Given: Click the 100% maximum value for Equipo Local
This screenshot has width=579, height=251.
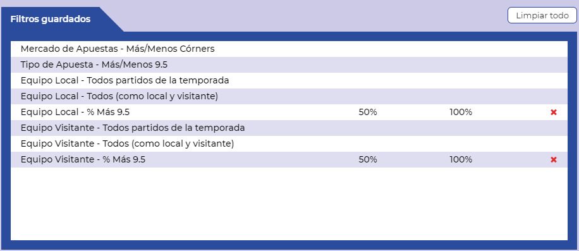Looking at the screenshot, I should tap(461, 112).
